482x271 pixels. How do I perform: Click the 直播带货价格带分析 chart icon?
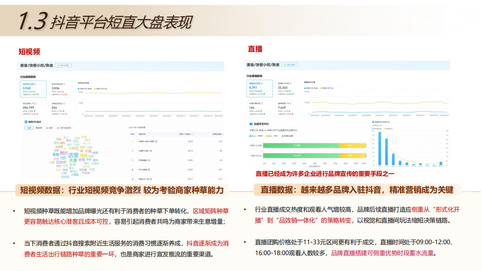coord(372,122)
